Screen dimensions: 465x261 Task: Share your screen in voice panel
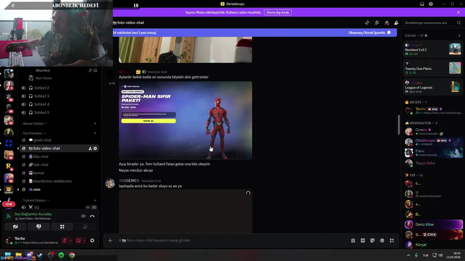[39, 227]
